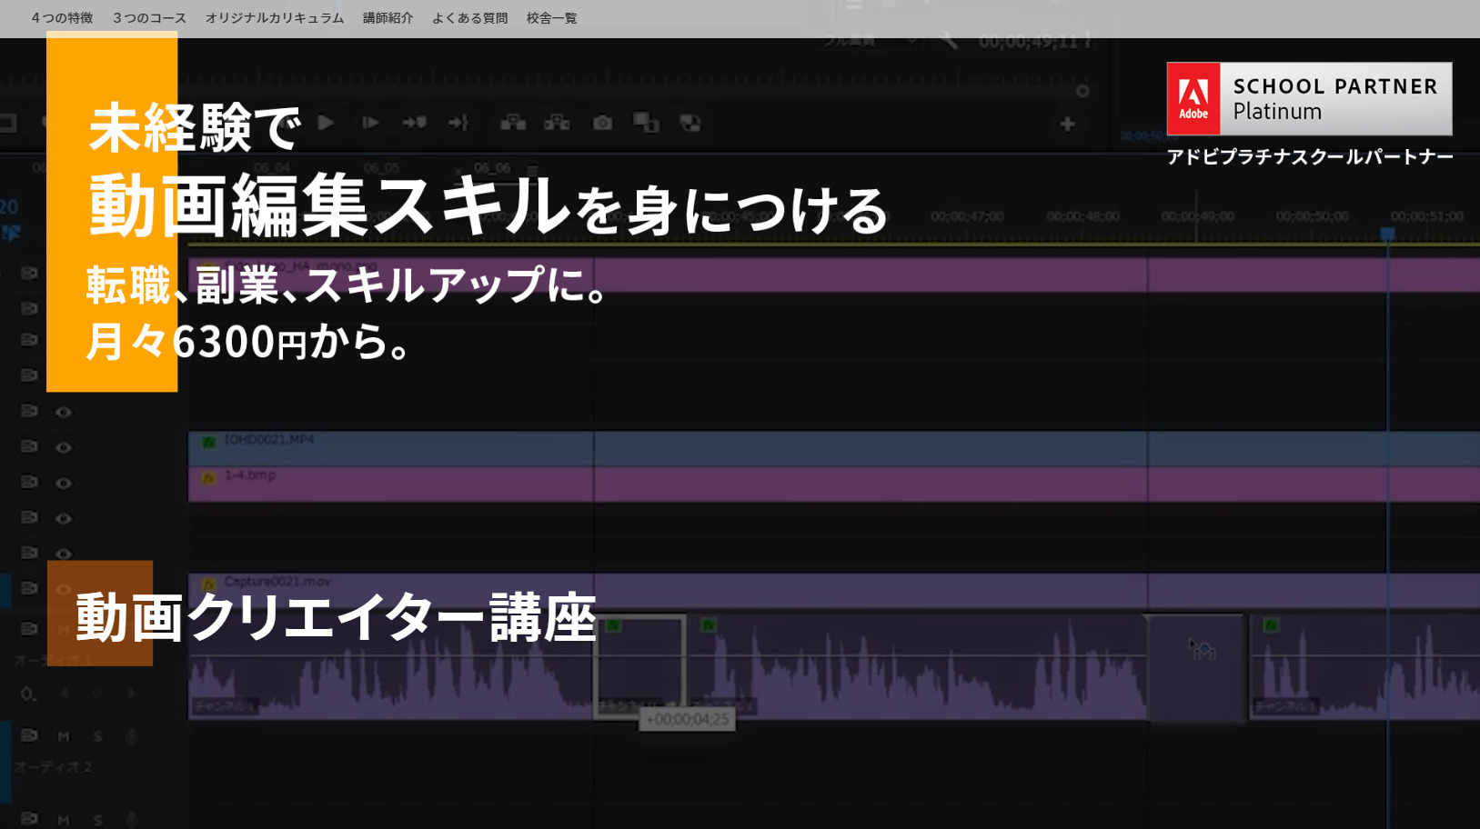Image resolution: width=1480 pixels, height=829 pixels.
Task: Click the blue playhead on the timeline ruler
Action: pos(1387,235)
